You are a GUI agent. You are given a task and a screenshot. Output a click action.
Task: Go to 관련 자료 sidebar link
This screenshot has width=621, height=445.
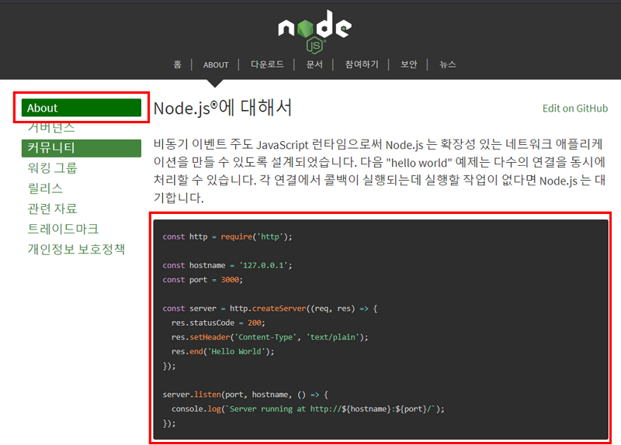[x=52, y=209]
